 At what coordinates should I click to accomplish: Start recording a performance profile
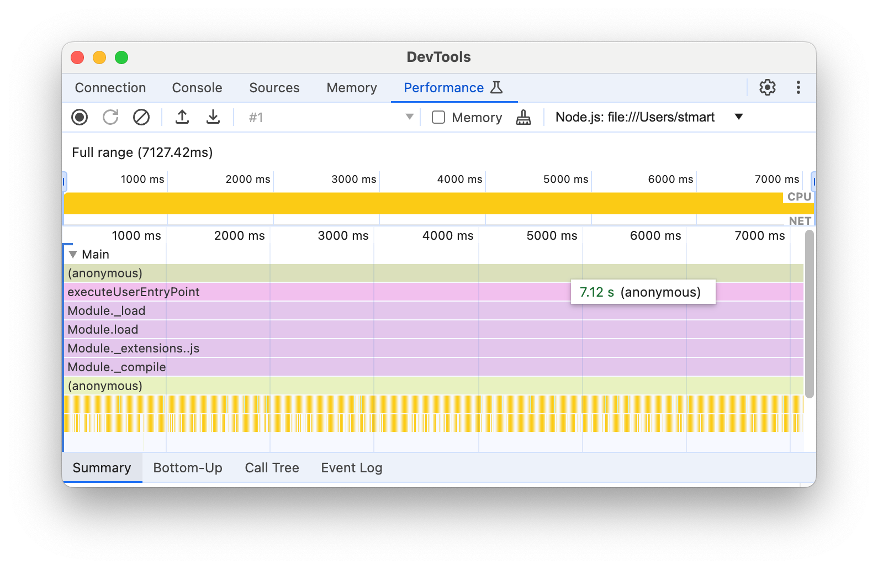coord(80,117)
